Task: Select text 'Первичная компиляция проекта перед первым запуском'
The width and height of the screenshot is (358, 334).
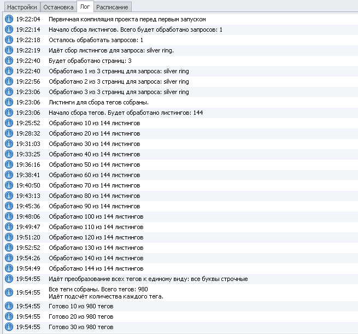Action: point(127,19)
